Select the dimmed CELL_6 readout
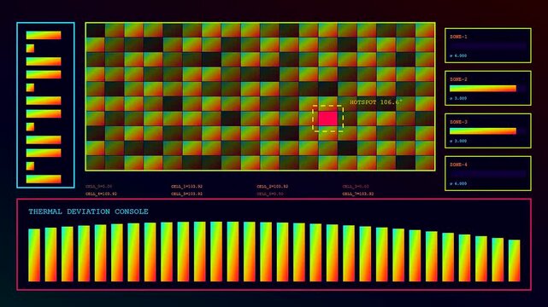Screen dimensions: 548x307 [270, 194]
